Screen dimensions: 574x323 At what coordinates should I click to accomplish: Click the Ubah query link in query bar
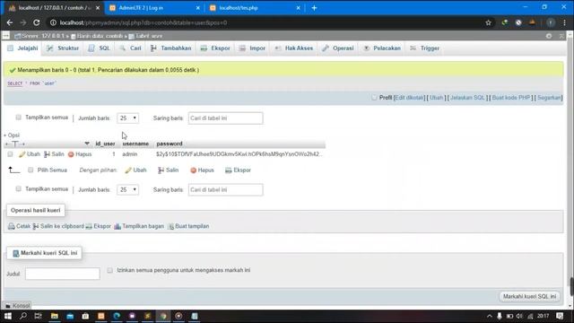pos(436,98)
